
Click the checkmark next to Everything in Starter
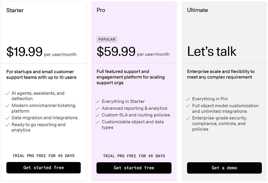[98, 101]
